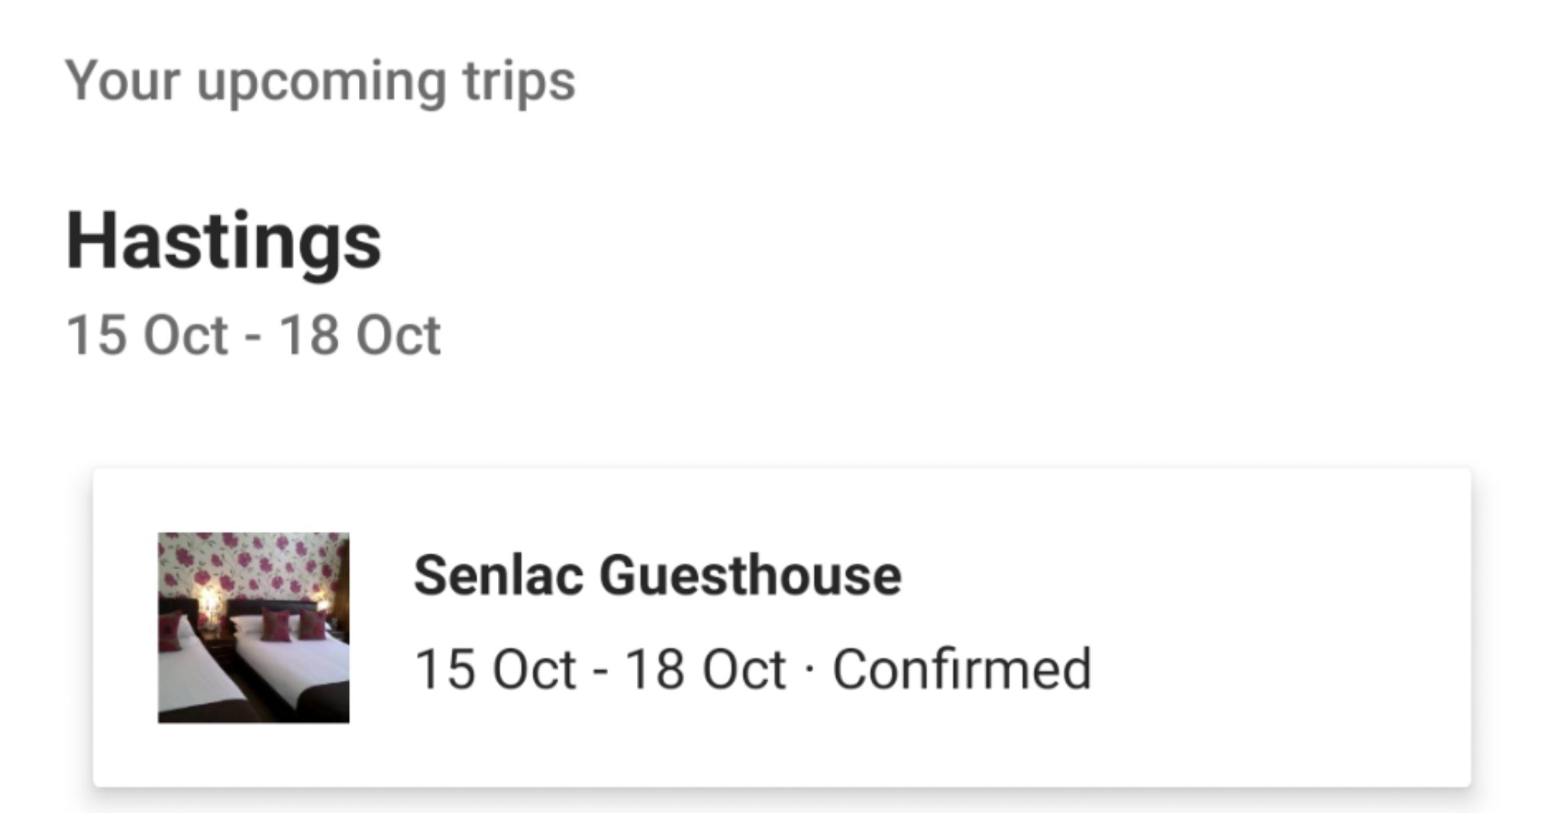Tap the floral wallpaper room photo
Screen dimensions: 1564x813
pos(253,565)
